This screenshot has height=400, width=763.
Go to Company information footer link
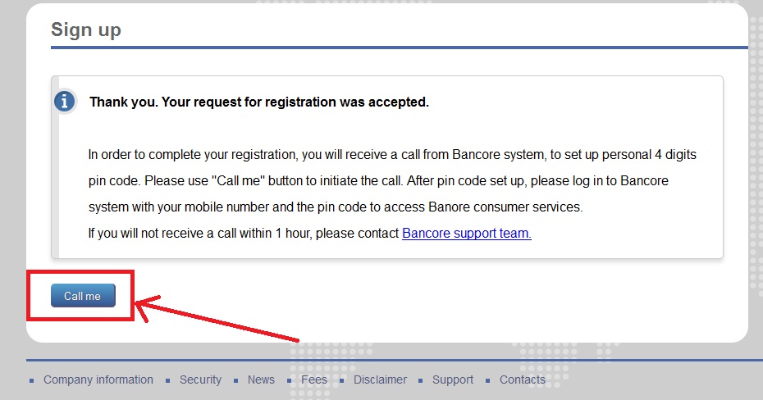point(98,380)
